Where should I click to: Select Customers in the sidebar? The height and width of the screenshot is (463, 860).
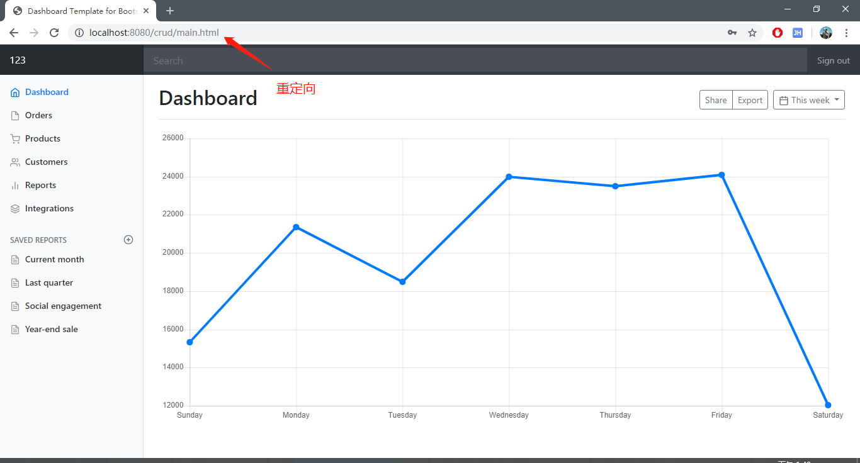(x=46, y=162)
